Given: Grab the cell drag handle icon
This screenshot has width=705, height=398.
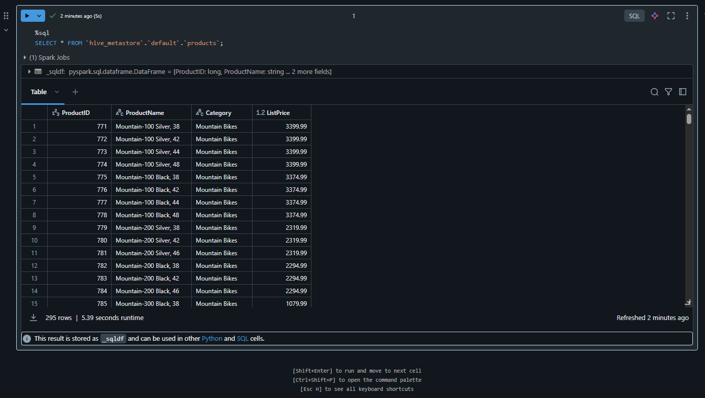Looking at the screenshot, I should pyautogui.click(x=6, y=16).
